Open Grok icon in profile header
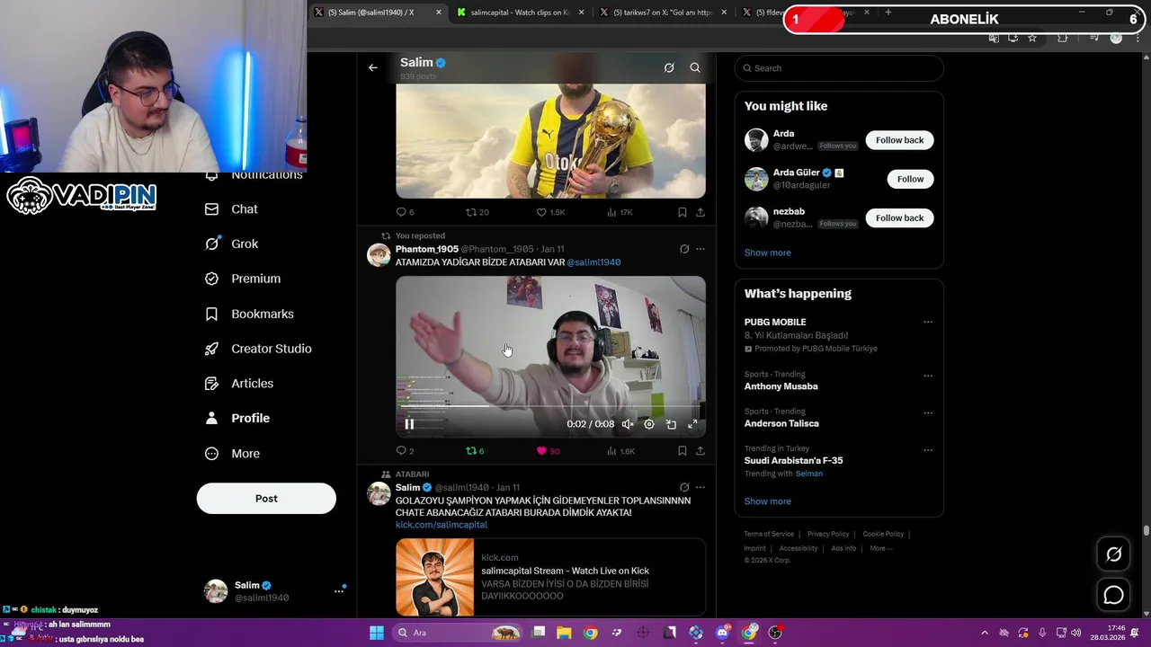This screenshot has width=1151, height=647. coord(669,67)
